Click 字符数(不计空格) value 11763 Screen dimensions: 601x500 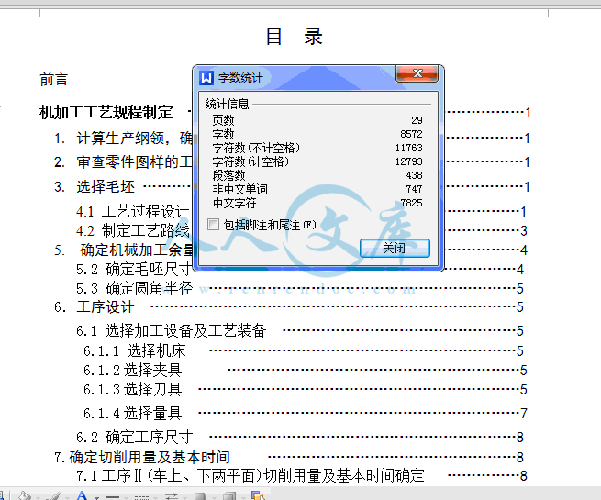click(409, 148)
